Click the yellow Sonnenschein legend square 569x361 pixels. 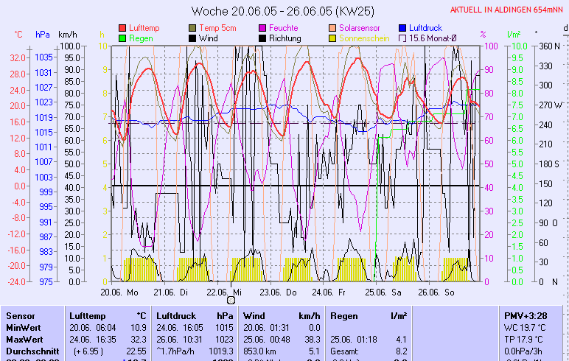332,38
